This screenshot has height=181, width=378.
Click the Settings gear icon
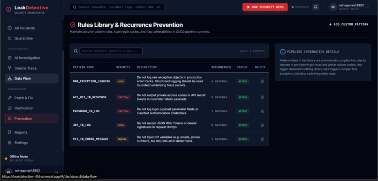pos(10,143)
